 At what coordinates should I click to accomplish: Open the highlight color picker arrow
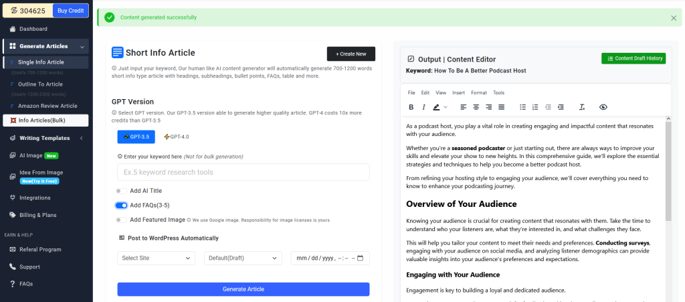(446, 107)
